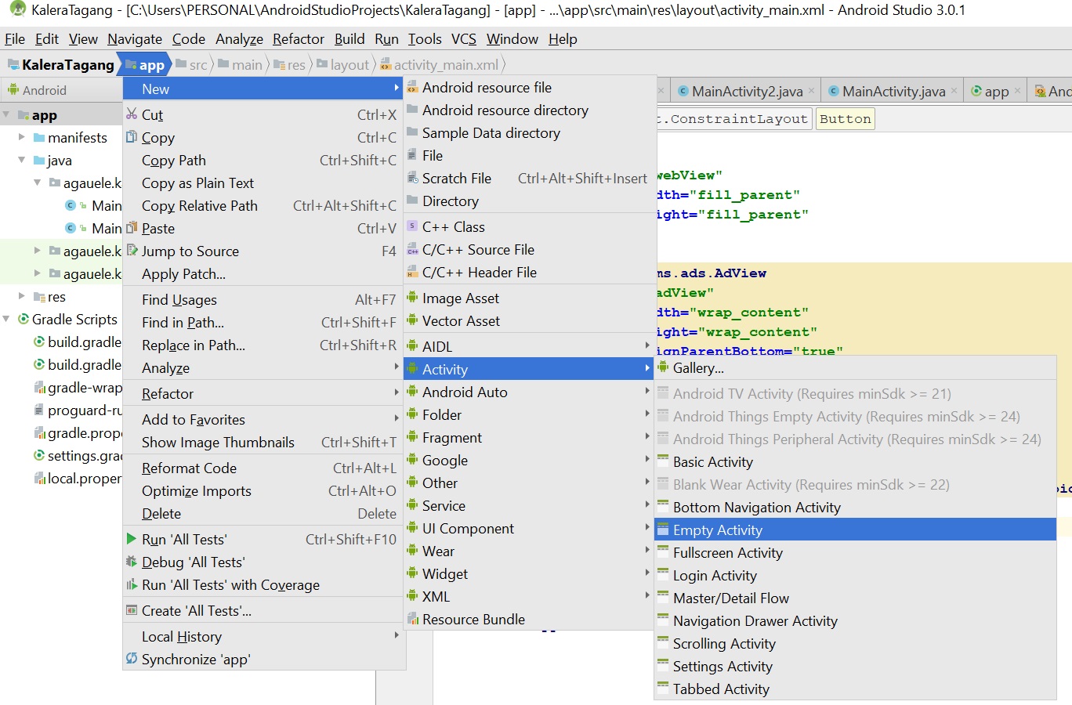Viewport: 1072px width, 705px height.
Task: Click the Gradle icon beside build.gradle
Action: point(38,342)
